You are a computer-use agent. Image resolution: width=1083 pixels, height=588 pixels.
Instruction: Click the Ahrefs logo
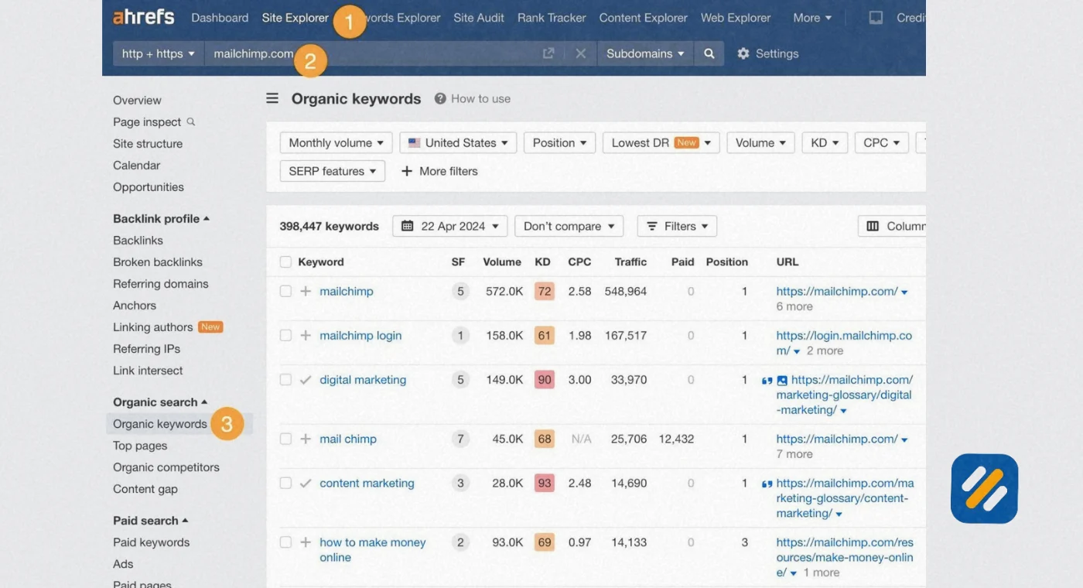coord(144,17)
